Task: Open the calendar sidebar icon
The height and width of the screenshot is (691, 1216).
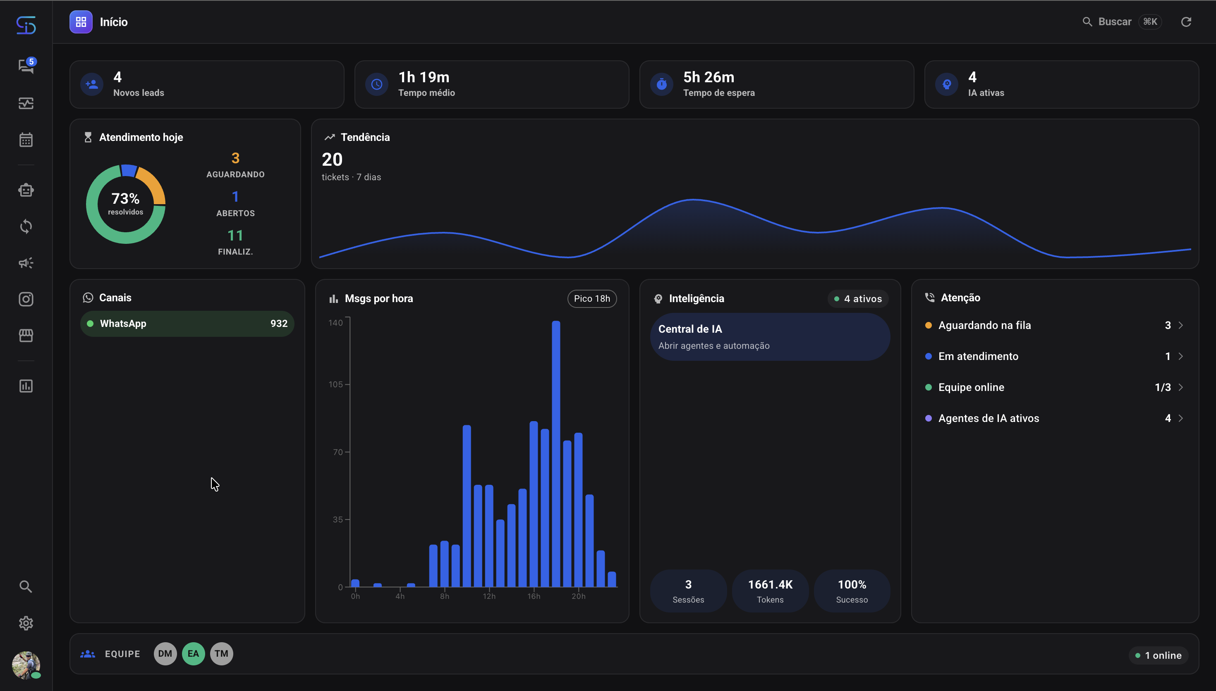Action: click(26, 140)
